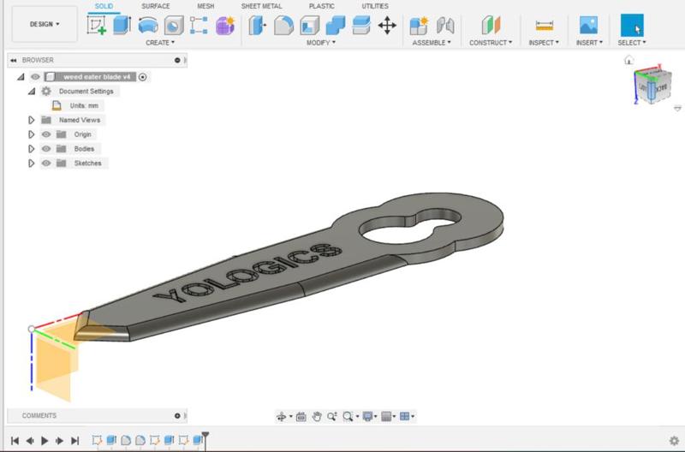The image size is (685, 452).
Task: Open the SELECT dropdown menu
Action: (x=632, y=42)
